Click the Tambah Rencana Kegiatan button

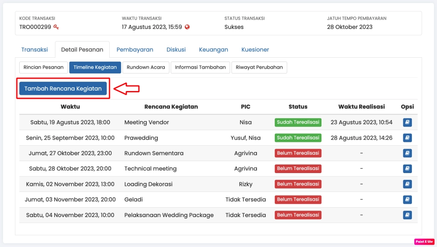click(x=63, y=88)
